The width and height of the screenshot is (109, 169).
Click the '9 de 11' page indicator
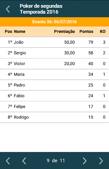(x=56, y=161)
